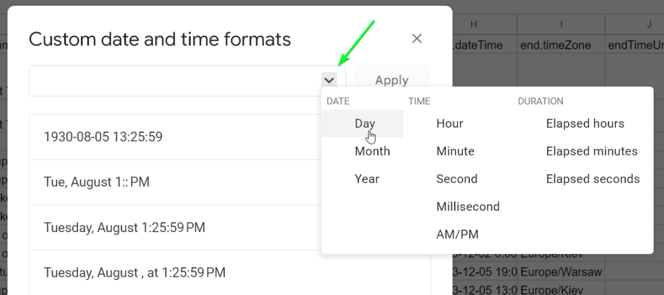This screenshot has width=664, height=295.
Task: Choose Elapsed minutes under Duration
Action: click(591, 151)
